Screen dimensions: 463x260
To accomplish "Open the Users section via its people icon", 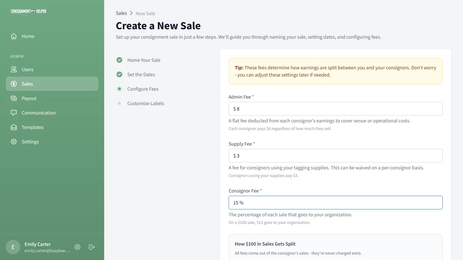I will (13, 69).
